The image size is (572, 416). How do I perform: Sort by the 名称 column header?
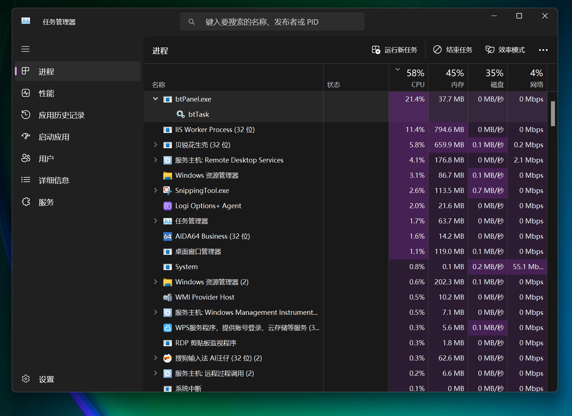pyautogui.click(x=233, y=78)
